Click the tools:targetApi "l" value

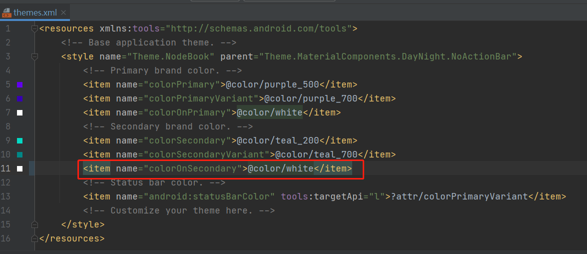[378, 196]
